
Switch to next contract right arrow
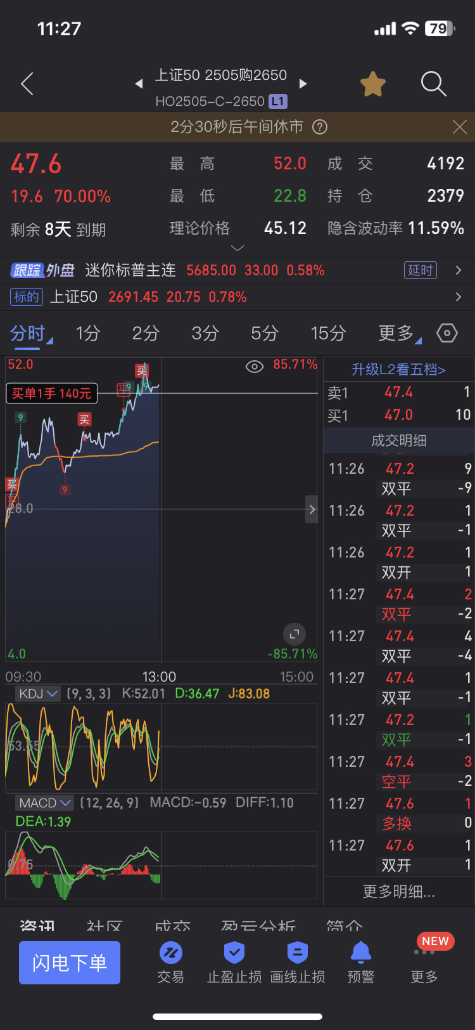pos(303,84)
